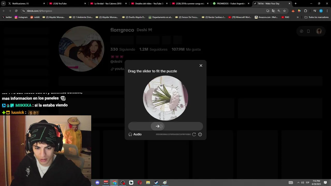The image size is (331, 186).
Task: View site information for tiktok.com
Action: tap(24, 11)
